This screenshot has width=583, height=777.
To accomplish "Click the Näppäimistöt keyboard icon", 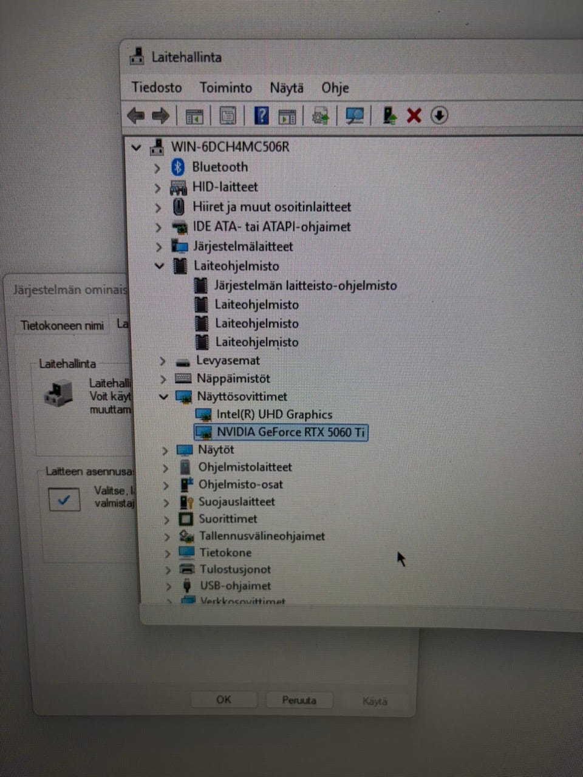I will pyautogui.click(x=183, y=379).
